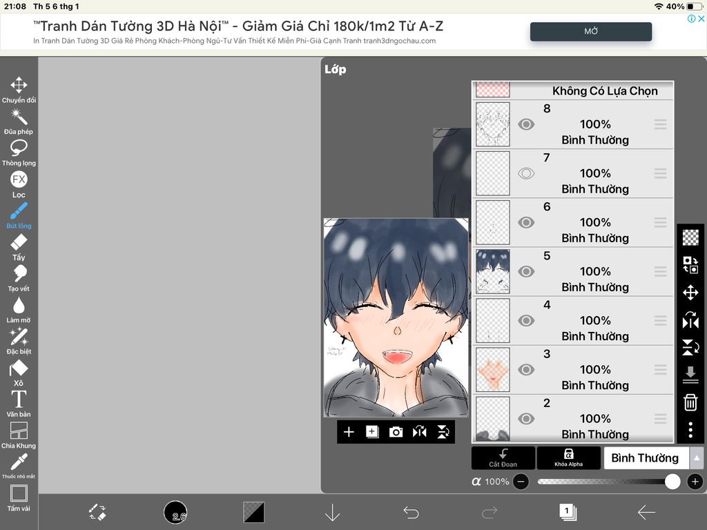Select the Tấm vải canvas tool
The image size is (707, 530).
point(19,498)
